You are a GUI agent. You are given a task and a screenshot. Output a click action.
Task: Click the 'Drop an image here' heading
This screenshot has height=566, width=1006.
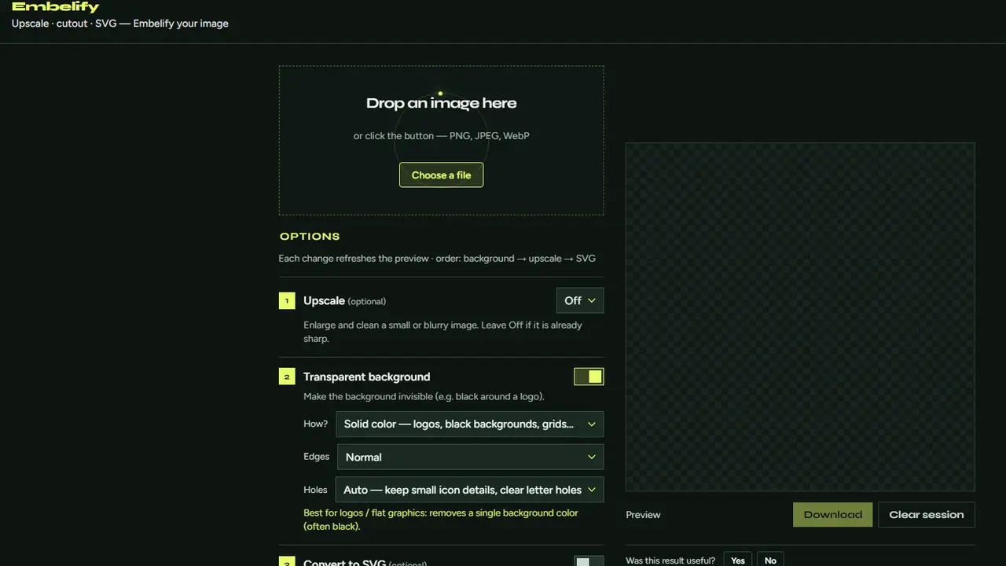[442, 103]
